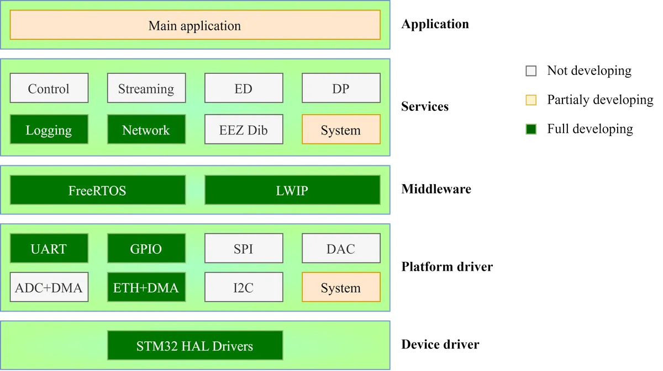Select the Logging service block
The width and height of the screenshot is (663, 371).
(x=49, y=130)
